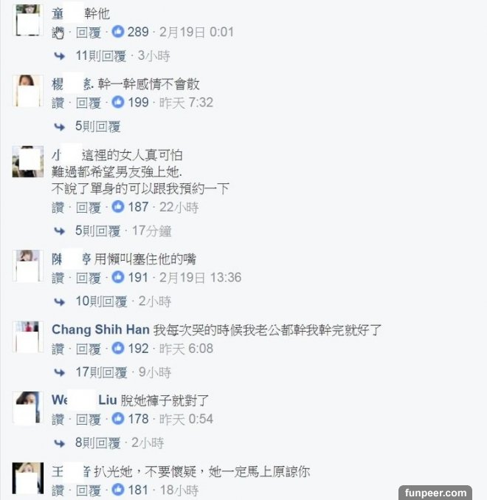The height and width of the screenshot is (500, 487).
Task: Click the funpeer.com watermark
Action: coord(435,493)
